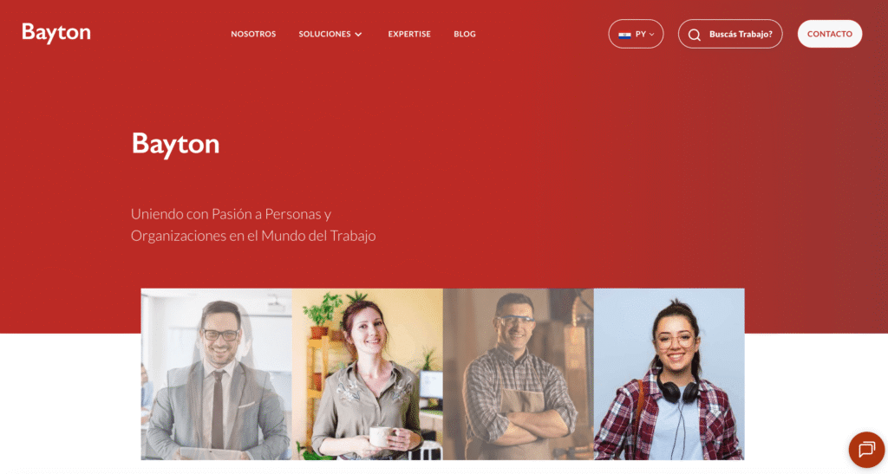This screenshot has height=474, width=888.
Task: Click the Paraguay flag icon
Action: 624,35
